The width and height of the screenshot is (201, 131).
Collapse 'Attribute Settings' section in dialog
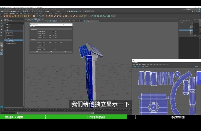tap(51, 40)
